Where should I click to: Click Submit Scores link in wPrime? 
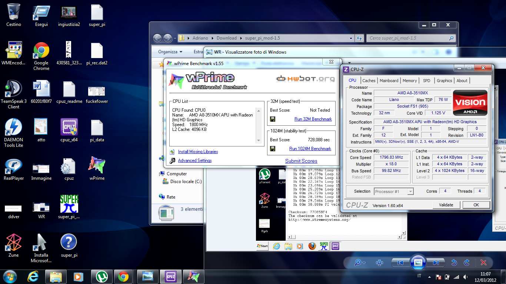pos(301,161)
